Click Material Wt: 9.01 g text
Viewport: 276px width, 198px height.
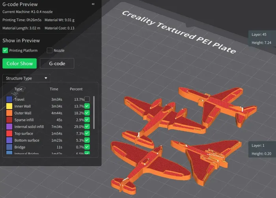[60, 20]
